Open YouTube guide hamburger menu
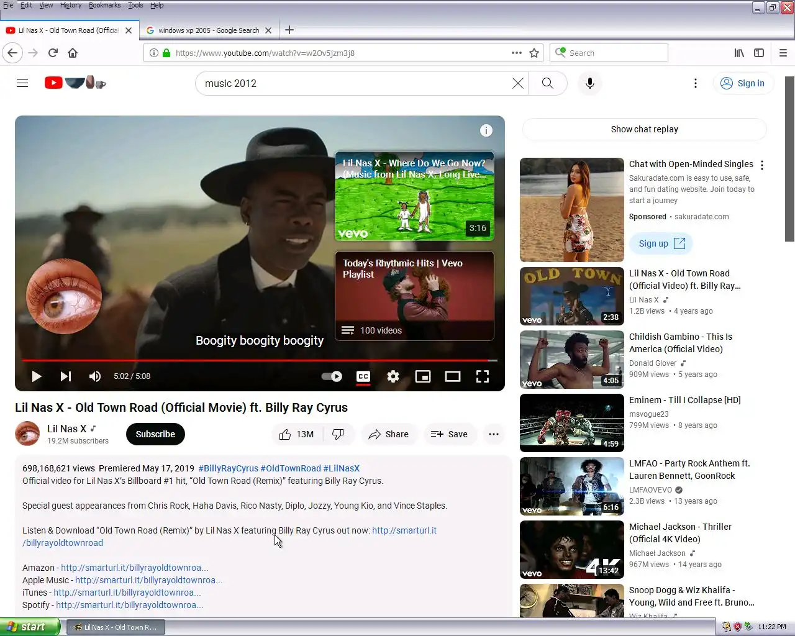This screenshot has width=795, height=636. click(x=22, y=83)
